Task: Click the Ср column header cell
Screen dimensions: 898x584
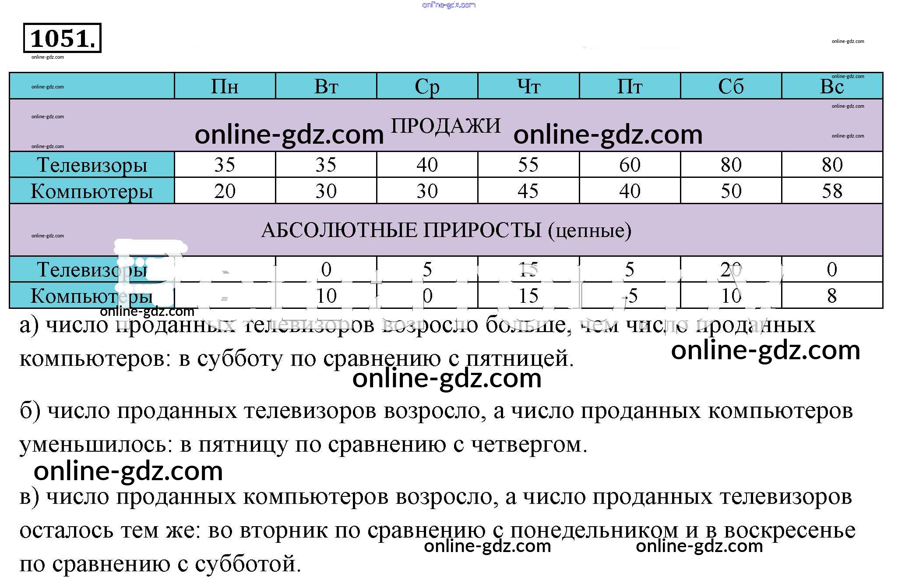Action: (427, 86)
